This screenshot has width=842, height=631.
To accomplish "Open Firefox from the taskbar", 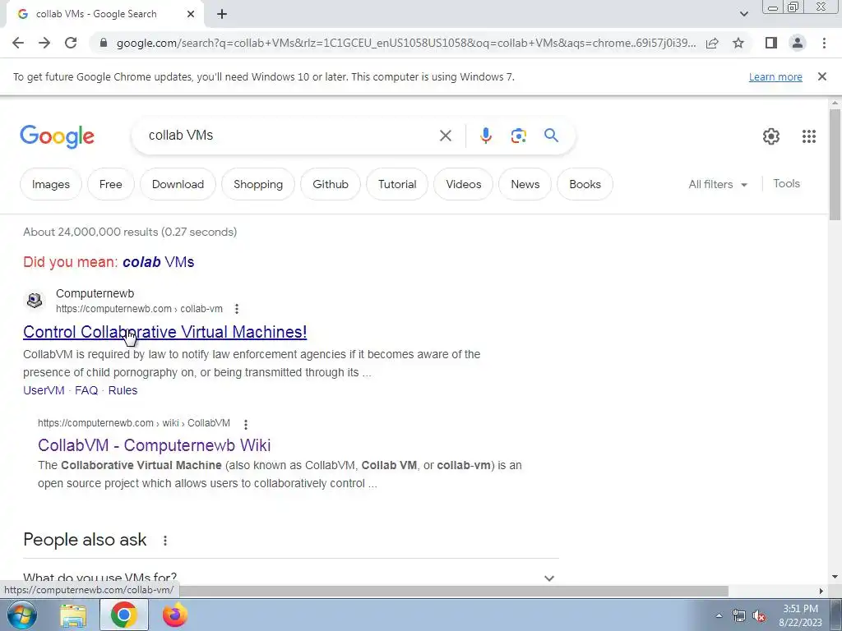I will click(x=174, y=615).
